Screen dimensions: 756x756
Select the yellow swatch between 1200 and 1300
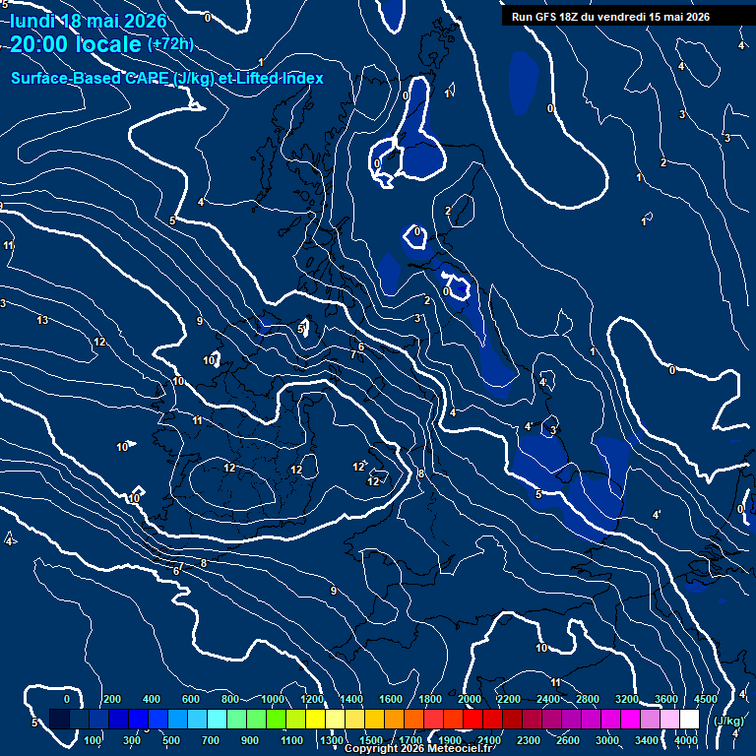[x=315, y=719]
